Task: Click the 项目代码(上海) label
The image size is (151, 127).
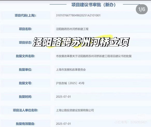Action: (x=26, y=15)
